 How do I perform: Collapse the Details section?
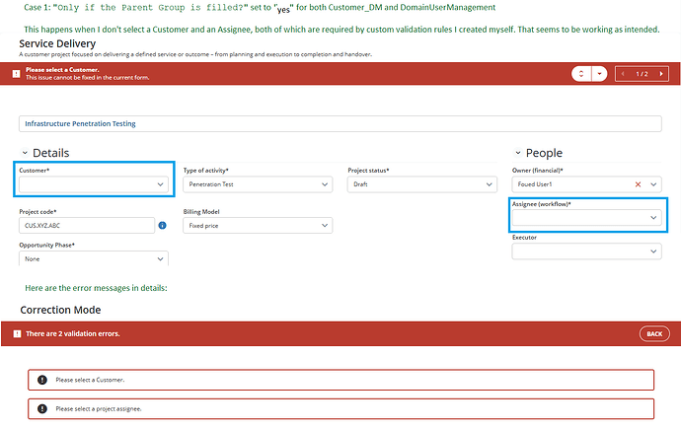click(x=25, y=153)
